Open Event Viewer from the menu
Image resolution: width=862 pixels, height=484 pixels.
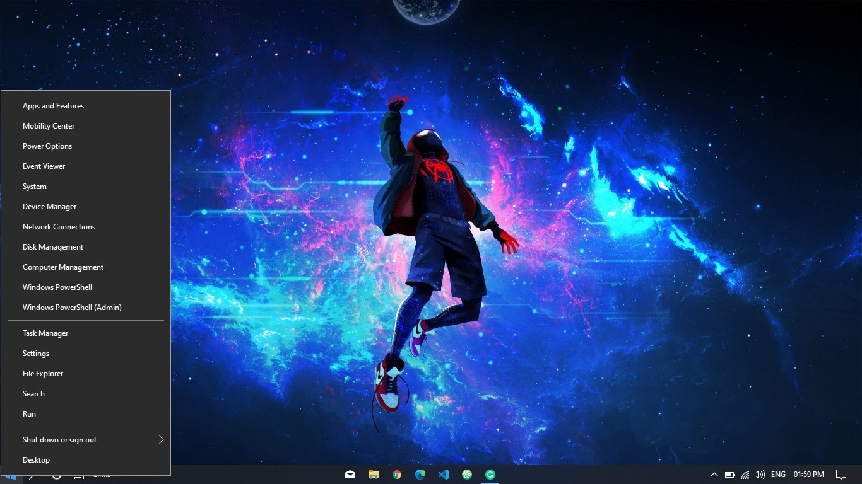click(86, 166)
